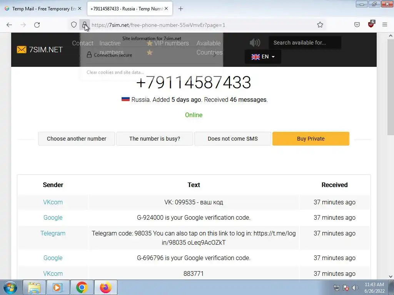Open the media player taskbar icon

(x=58, y=287)
